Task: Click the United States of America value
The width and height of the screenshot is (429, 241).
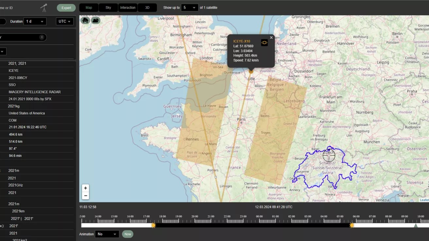Action: click(27, 113)
